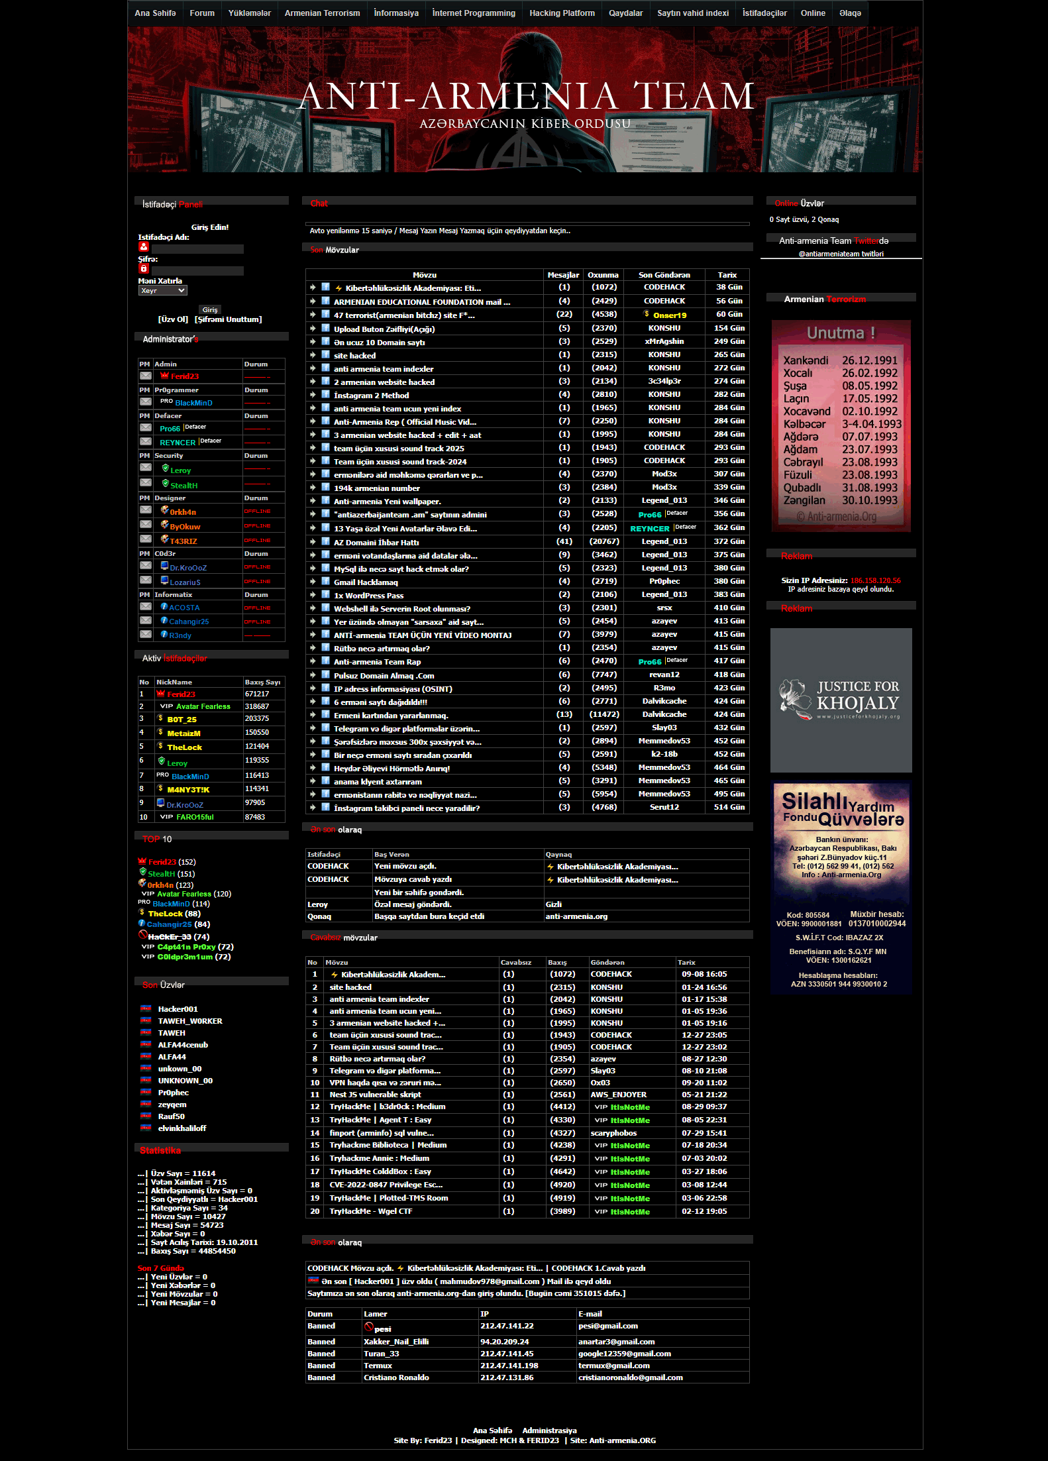This screenshot has width=1048, height=1461.
Task: Focus the İstifadəçi Adı username field
Action: (197, 249)
